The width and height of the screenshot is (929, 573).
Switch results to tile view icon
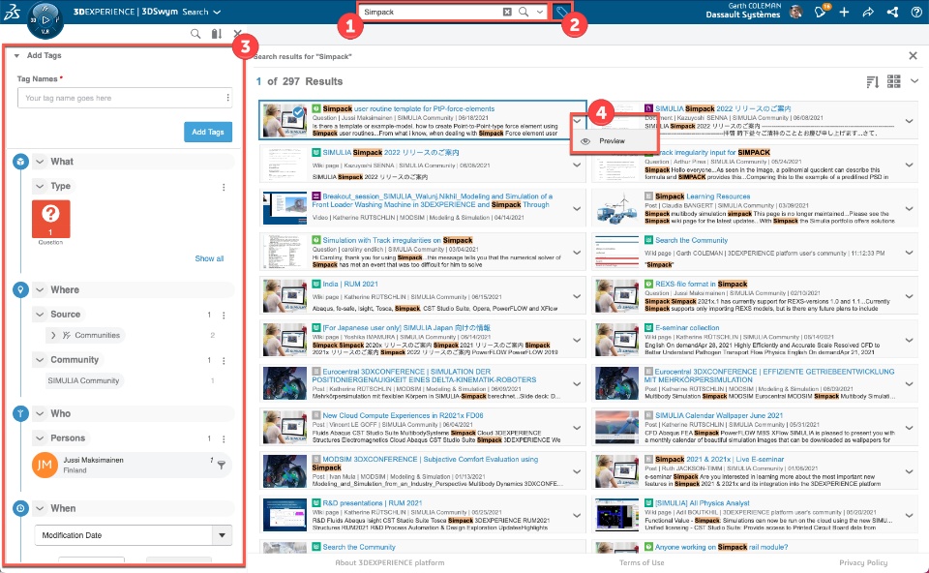894,81
